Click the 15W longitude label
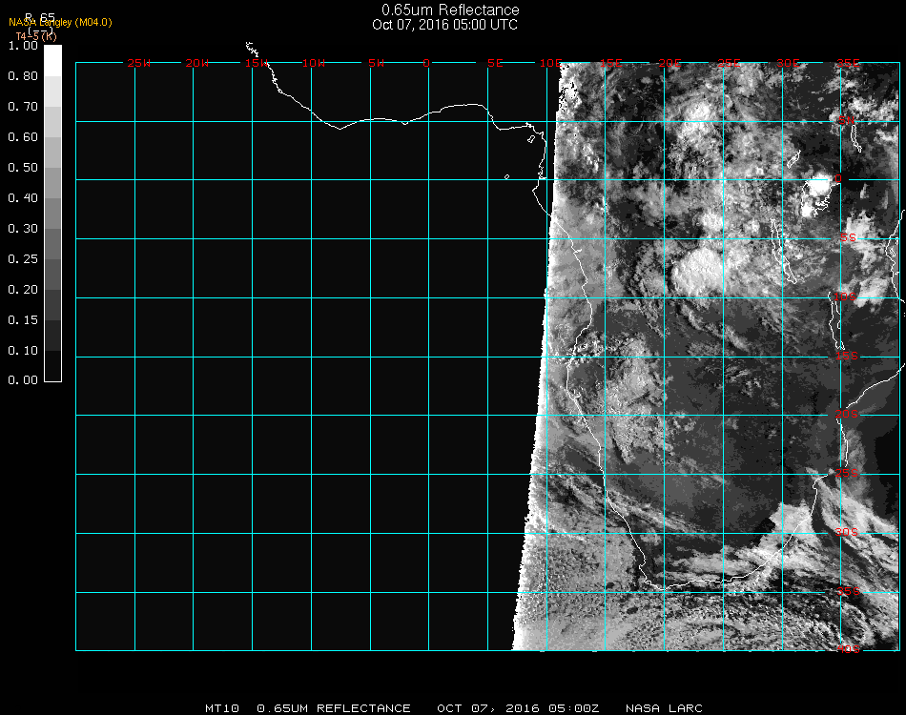 tap(256, 63)
